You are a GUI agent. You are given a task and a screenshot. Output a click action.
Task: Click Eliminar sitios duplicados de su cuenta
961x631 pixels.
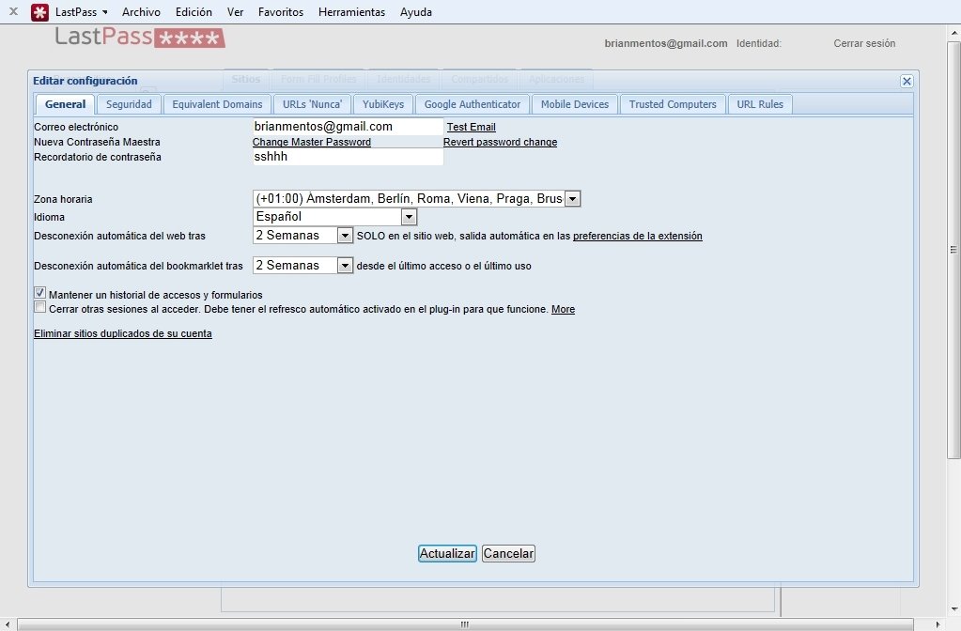click(122, 334)
